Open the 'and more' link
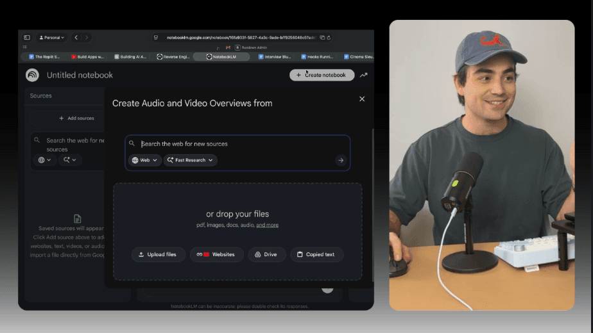This screenshot has width=593, height=333. pos(268,225)
